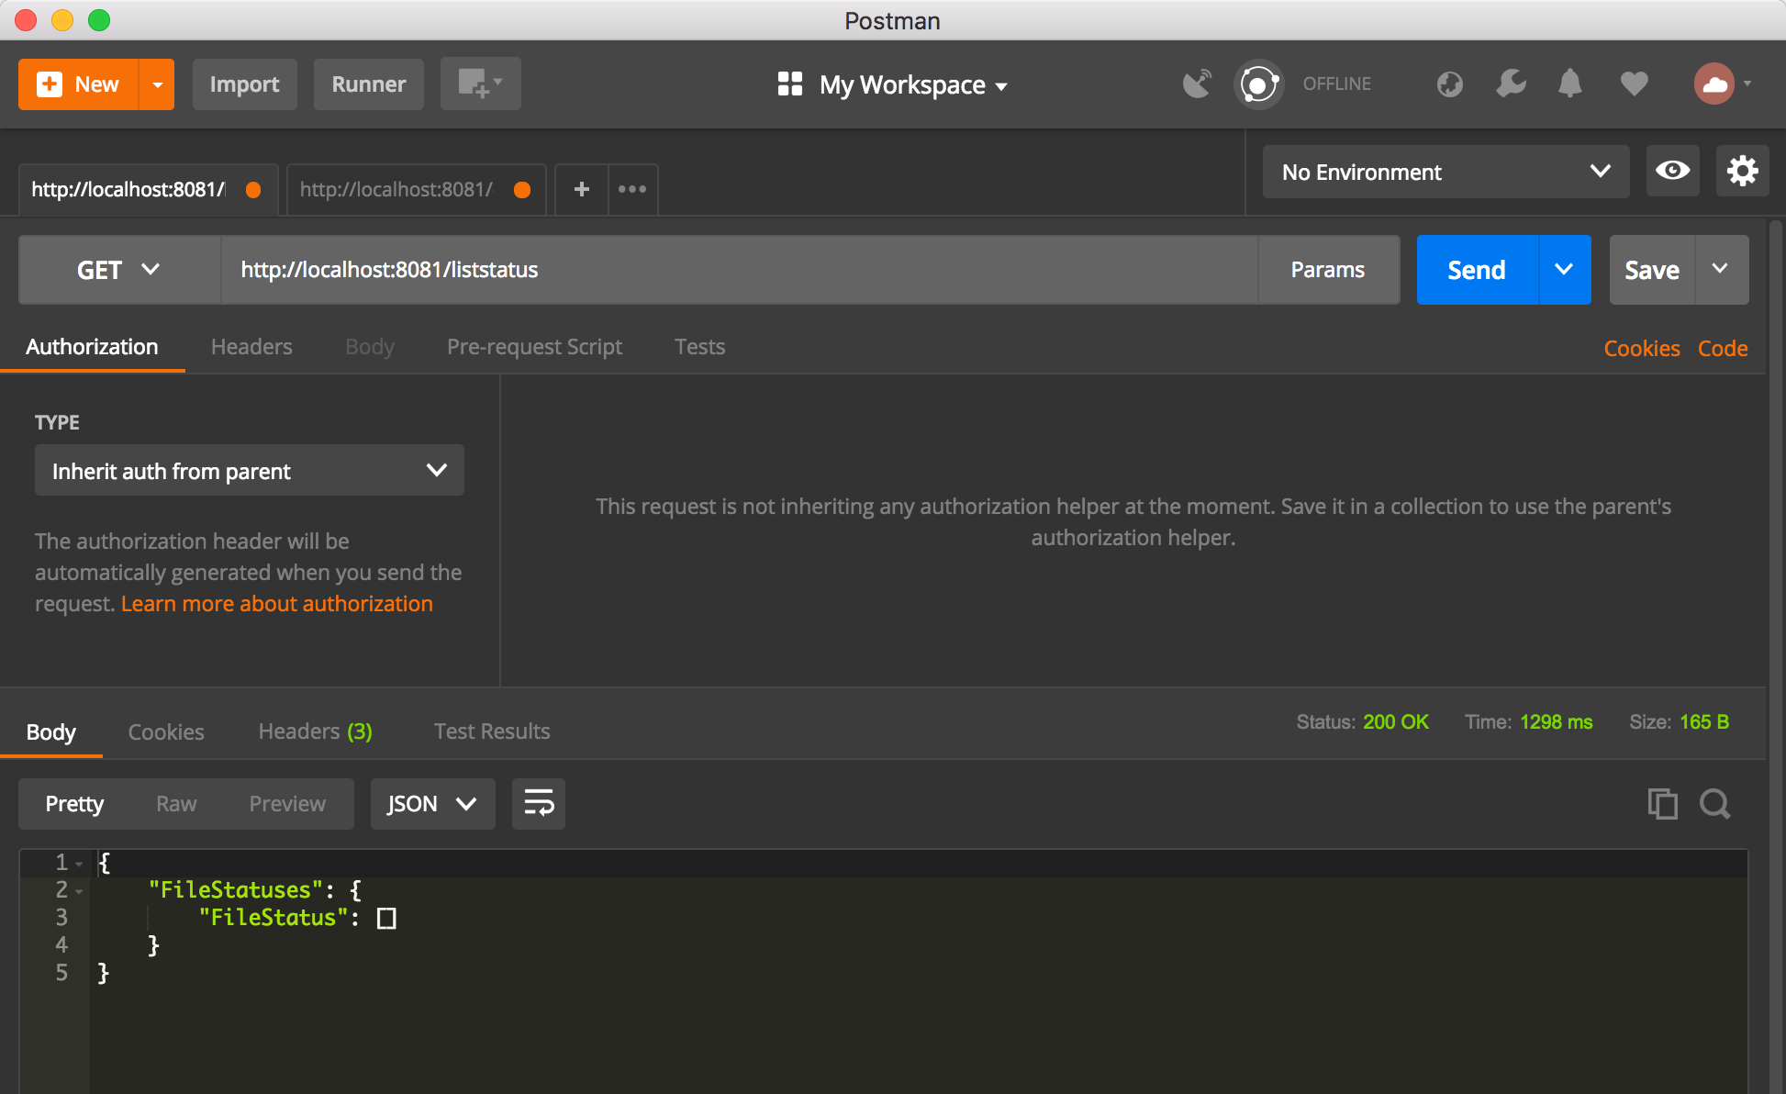
Task: Switch to the Headers request tab
Action: (x=251, y=347)
